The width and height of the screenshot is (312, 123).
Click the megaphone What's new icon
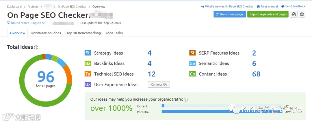[203, 7]
